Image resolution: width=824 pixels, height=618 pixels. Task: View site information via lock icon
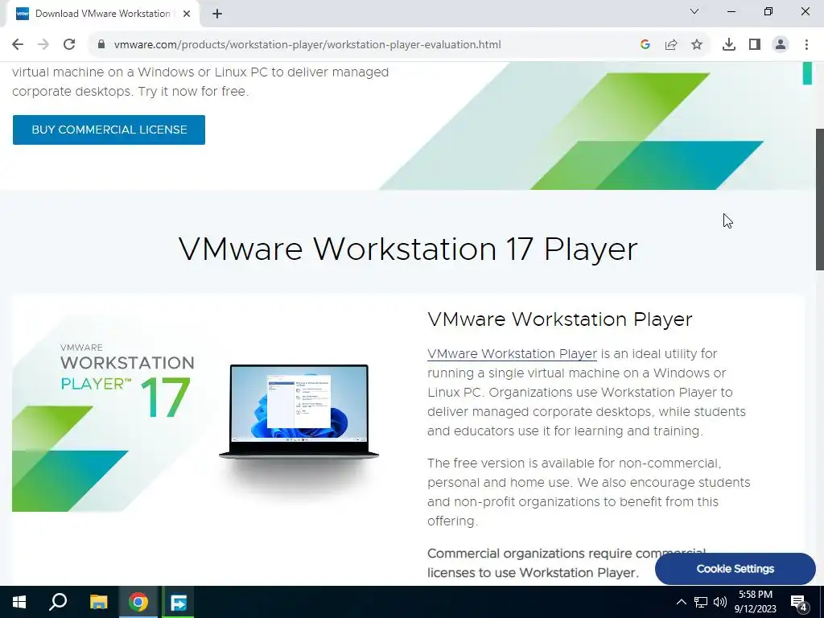pyautogui.click(x=101, y=45)
